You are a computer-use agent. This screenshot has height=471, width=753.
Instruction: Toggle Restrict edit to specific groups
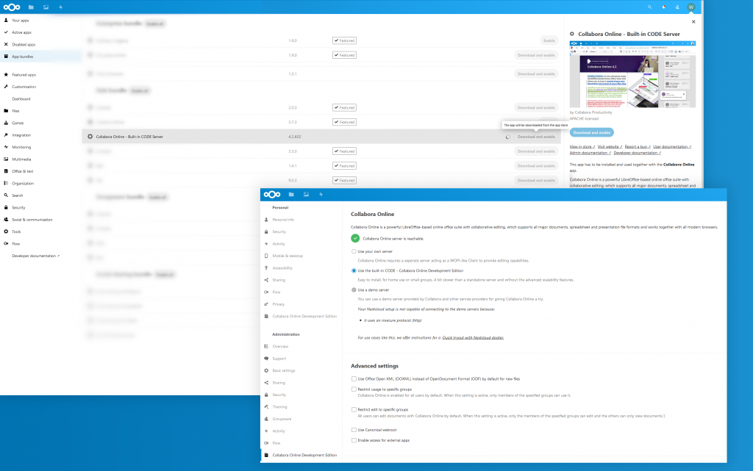pos(354,409)
